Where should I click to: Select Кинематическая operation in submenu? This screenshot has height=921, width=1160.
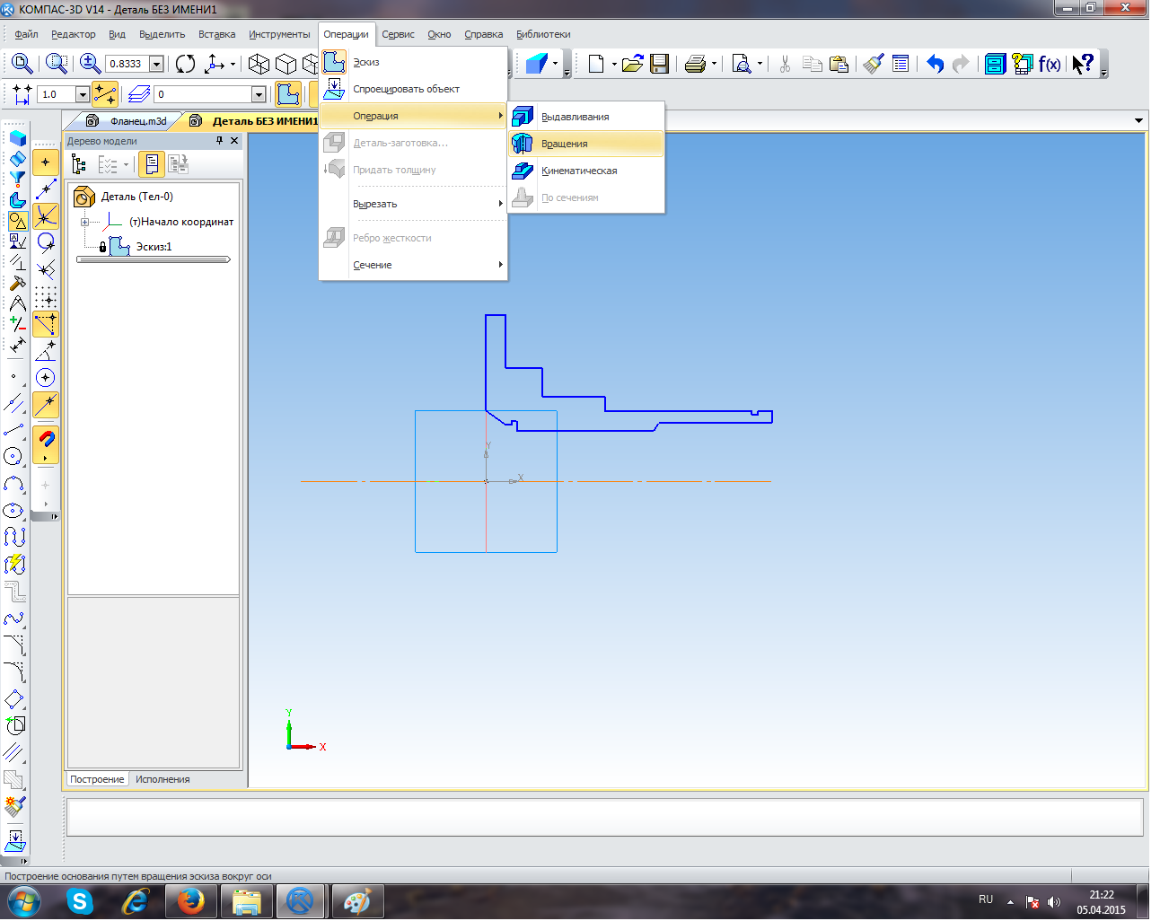coord(586,171)
